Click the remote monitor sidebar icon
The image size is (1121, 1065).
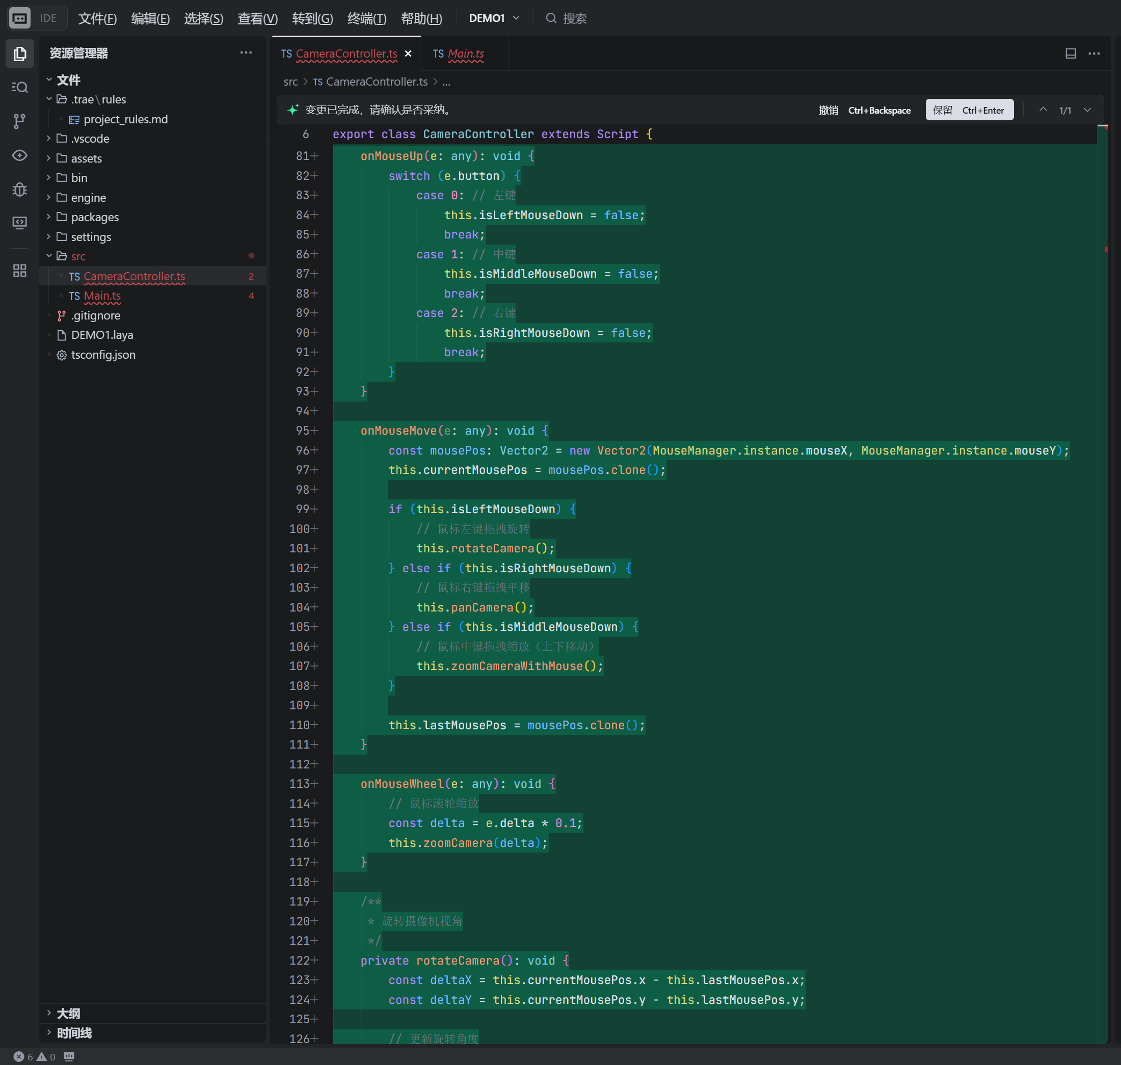pos(20,223)
